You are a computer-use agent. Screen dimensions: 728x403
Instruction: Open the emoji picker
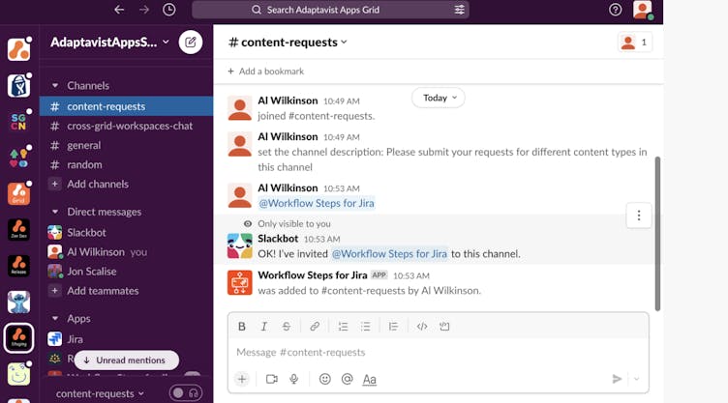tap(325, 380)
